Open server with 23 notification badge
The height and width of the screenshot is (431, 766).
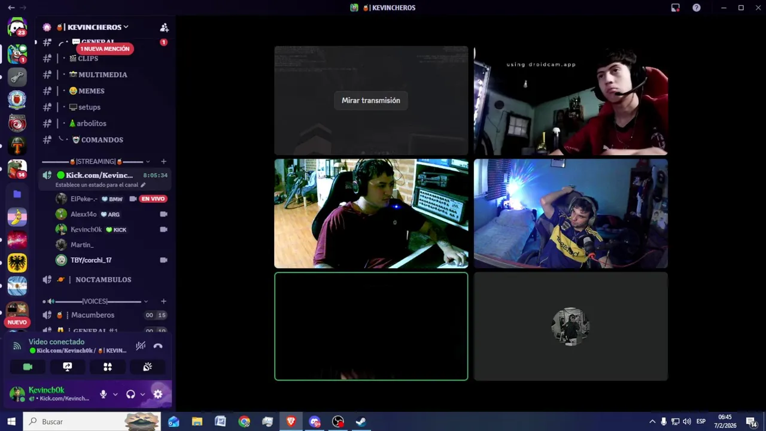[17, 28]
